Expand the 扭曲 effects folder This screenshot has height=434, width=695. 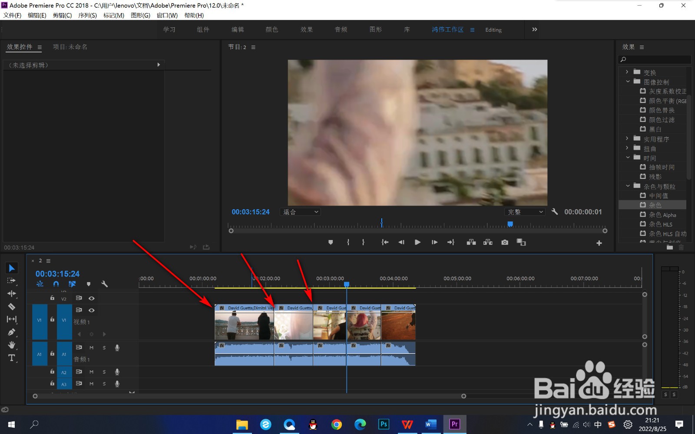[x=627, y=148]
